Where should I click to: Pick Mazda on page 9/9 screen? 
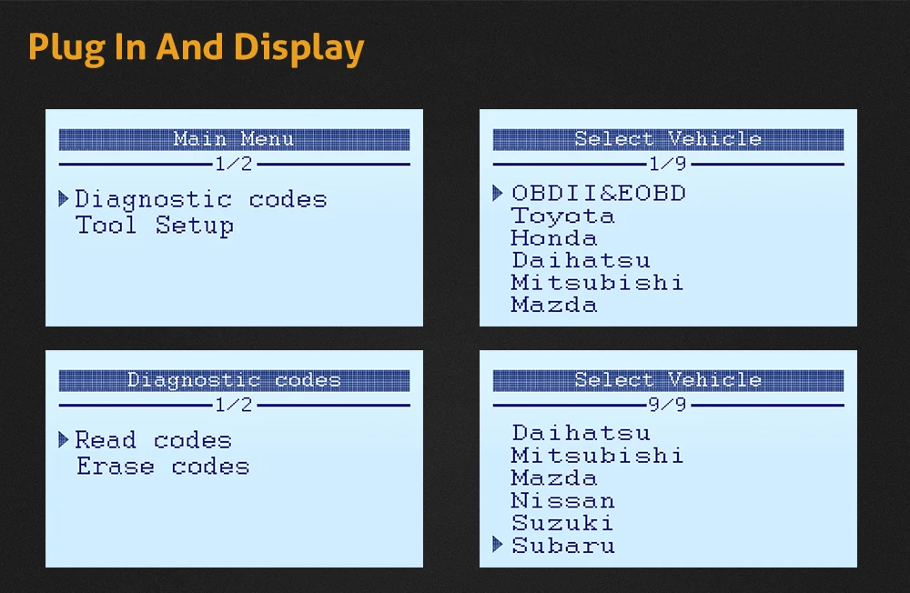(553, 478)
